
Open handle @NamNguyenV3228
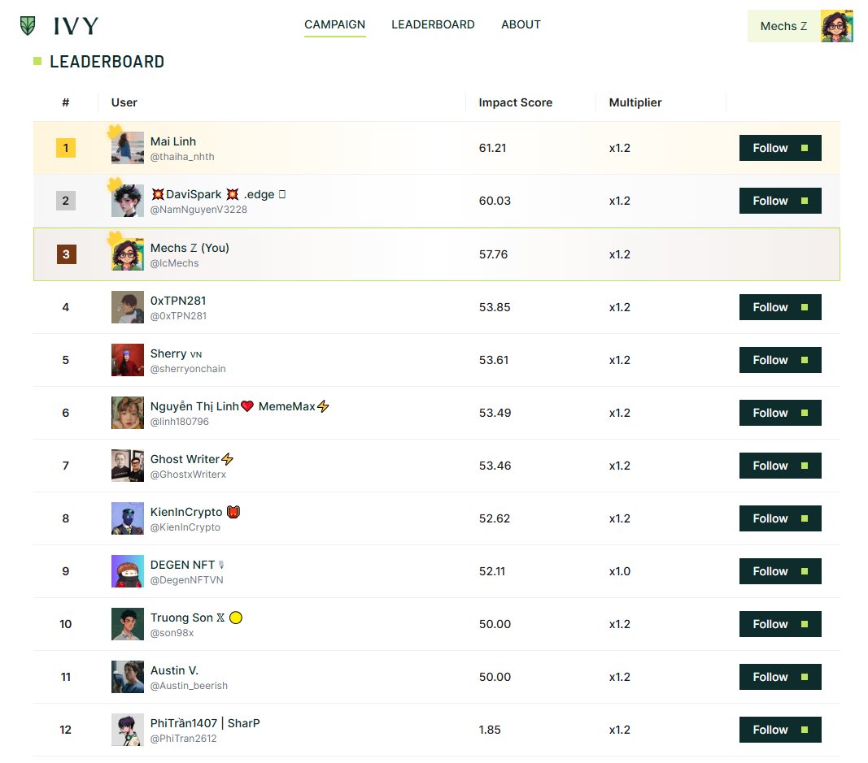[198, 210]
